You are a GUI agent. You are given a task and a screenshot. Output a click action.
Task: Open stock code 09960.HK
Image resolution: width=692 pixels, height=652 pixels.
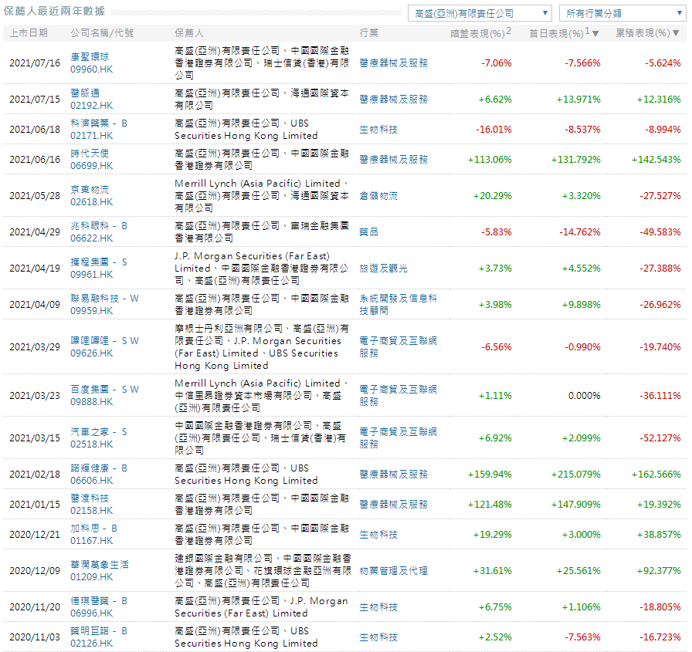point(92,69)
